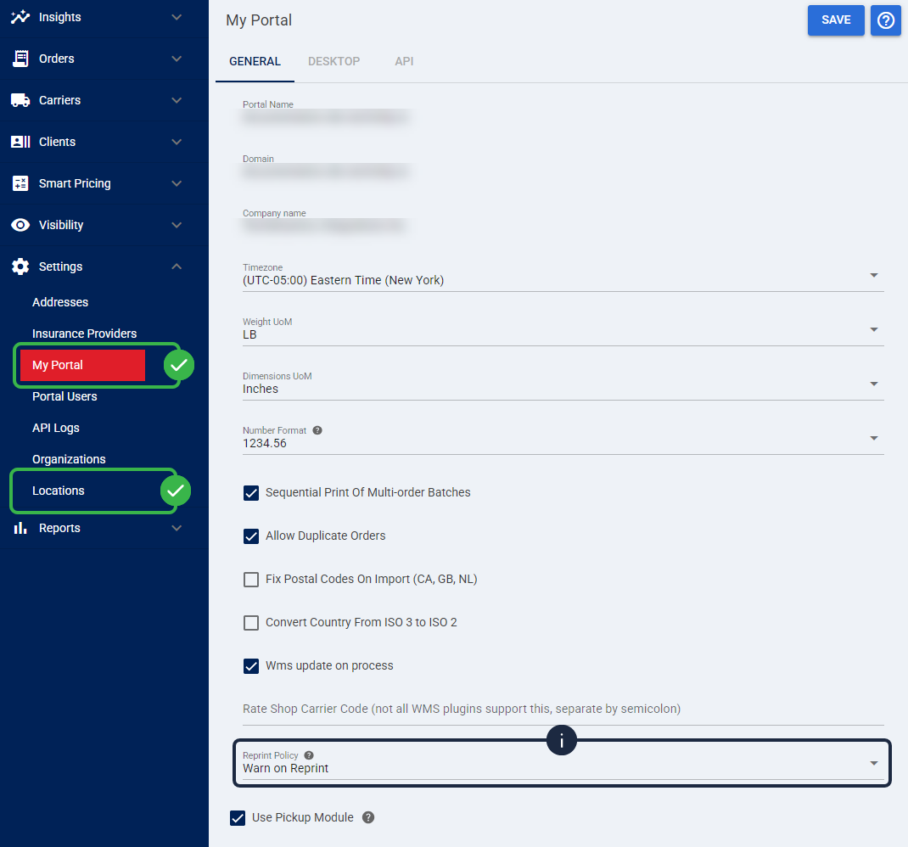Screen dimensions: 908x847
Task: Expand the Smart Pricing chevron
Action: tap(177, 183)
